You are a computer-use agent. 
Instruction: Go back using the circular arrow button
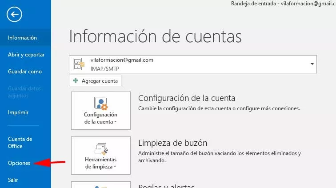pos(14,15)
